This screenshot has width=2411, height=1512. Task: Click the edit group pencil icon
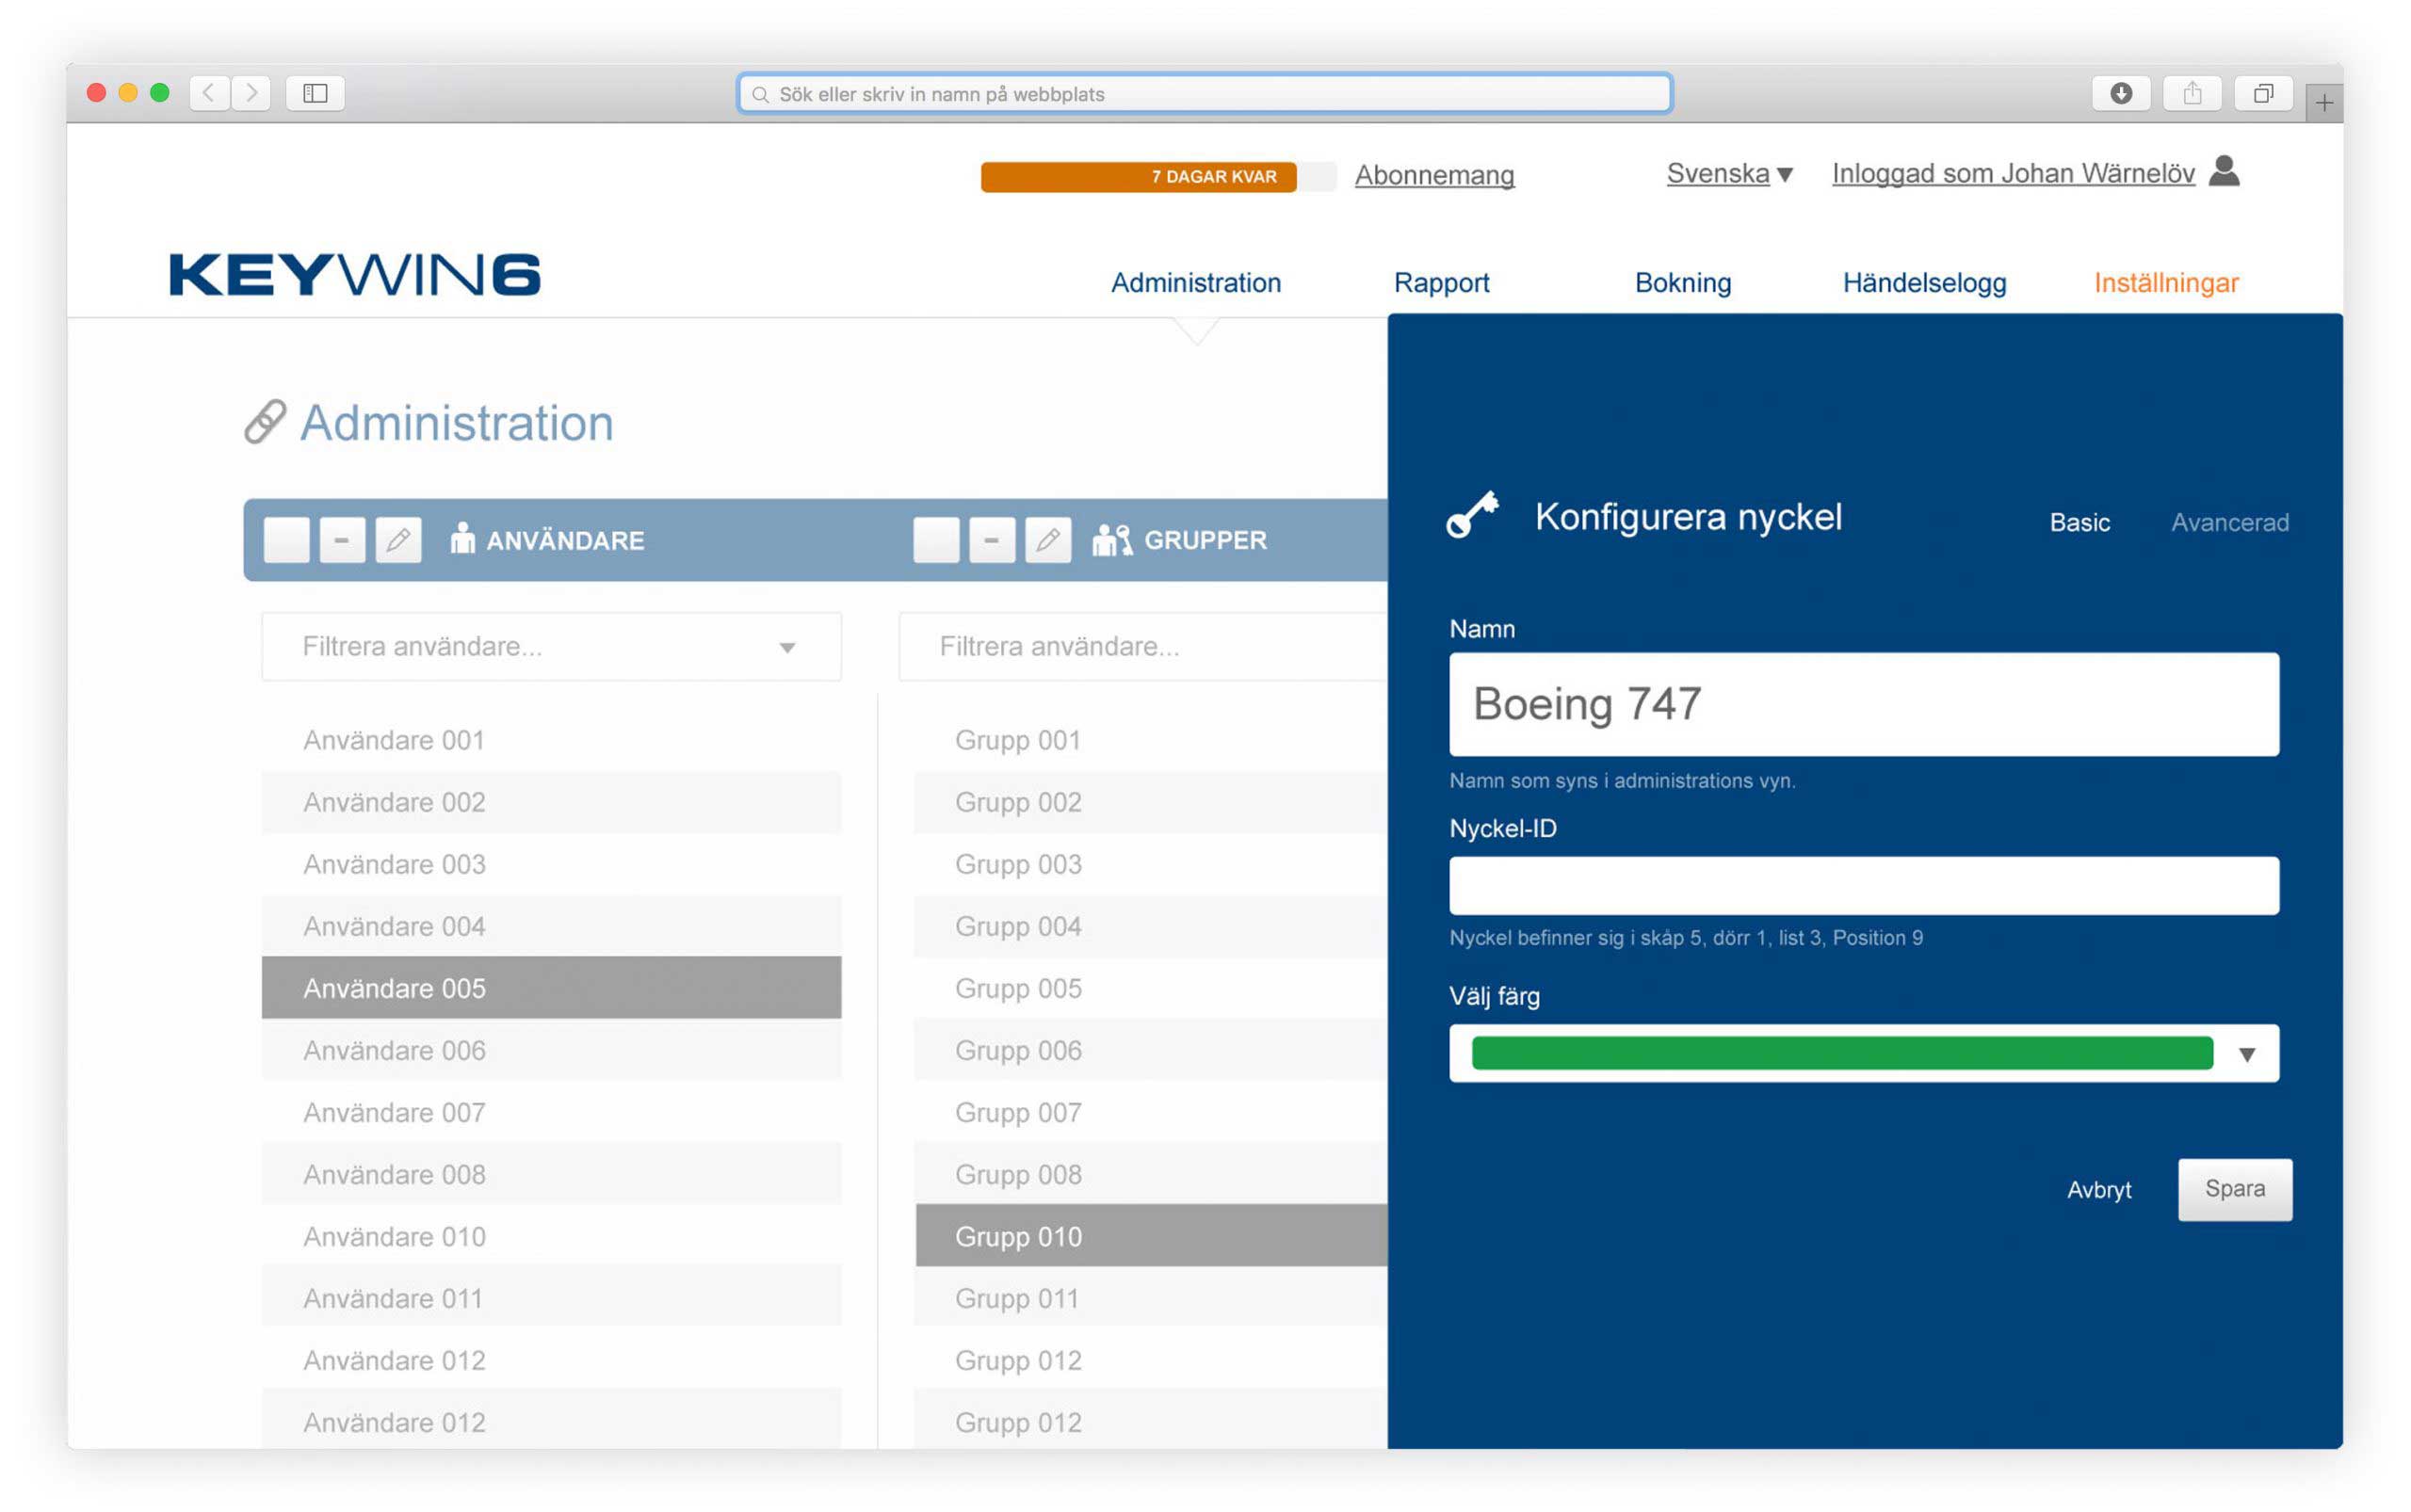(x=1047, y=540)
